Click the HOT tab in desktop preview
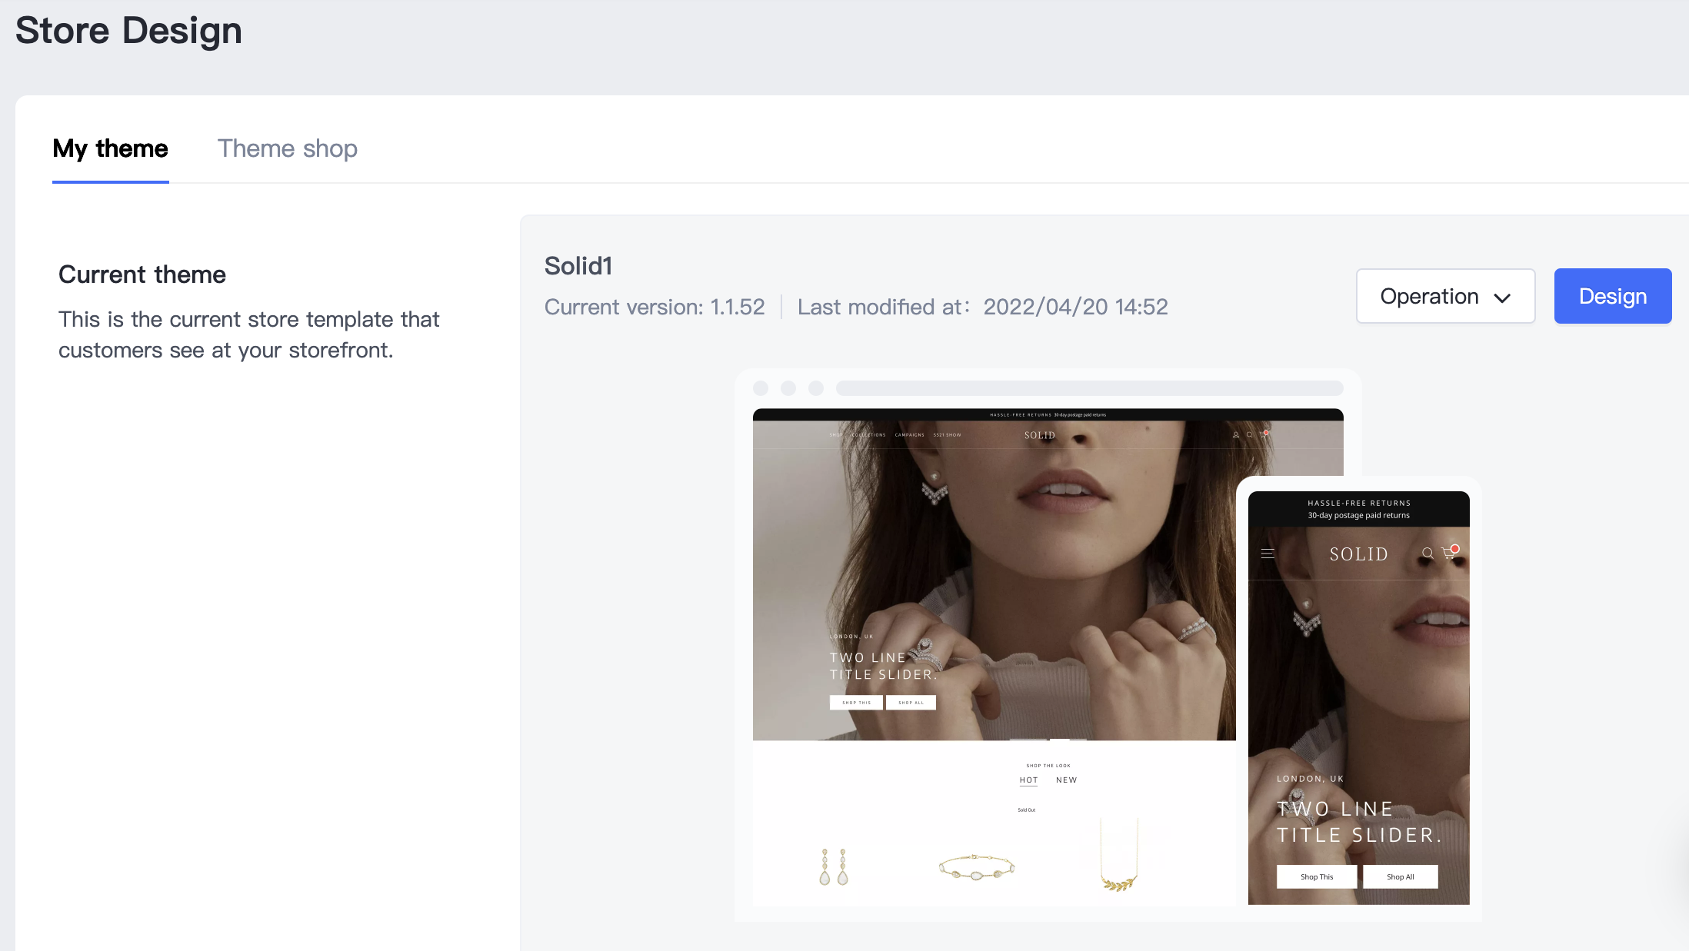 pyautogui.click(x=1028, y=780)
